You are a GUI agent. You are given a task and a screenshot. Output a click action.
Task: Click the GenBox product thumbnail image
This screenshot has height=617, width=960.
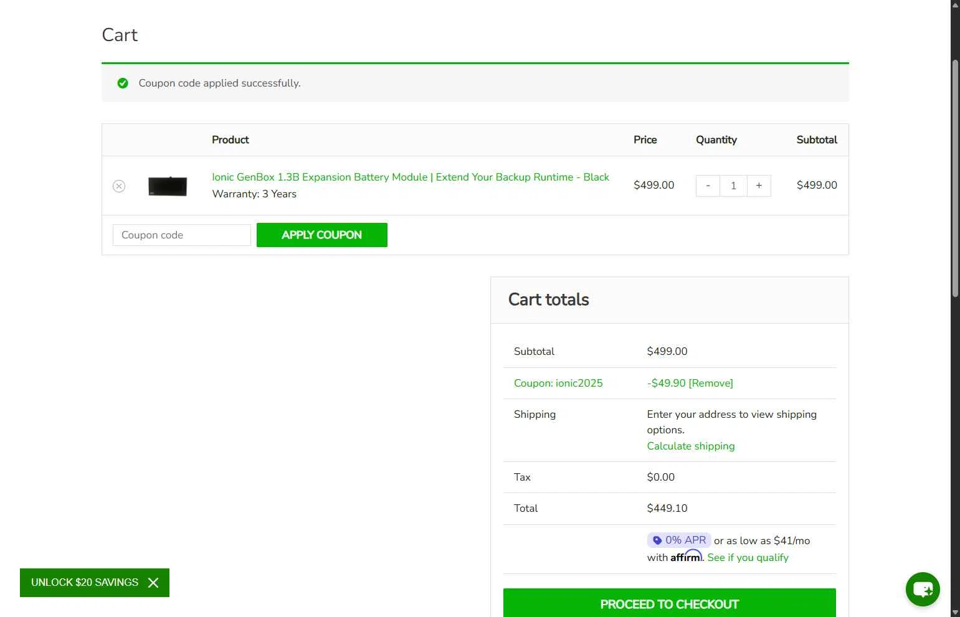coord(168,186)
